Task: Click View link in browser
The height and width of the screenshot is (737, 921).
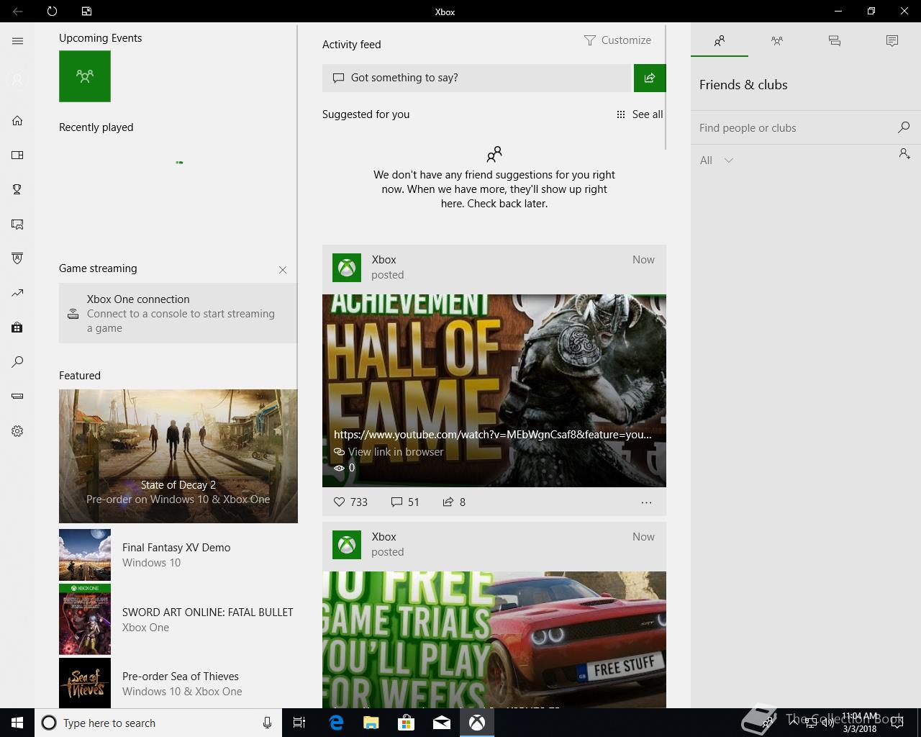Action: pyautogui.click(x=389, y=452)
